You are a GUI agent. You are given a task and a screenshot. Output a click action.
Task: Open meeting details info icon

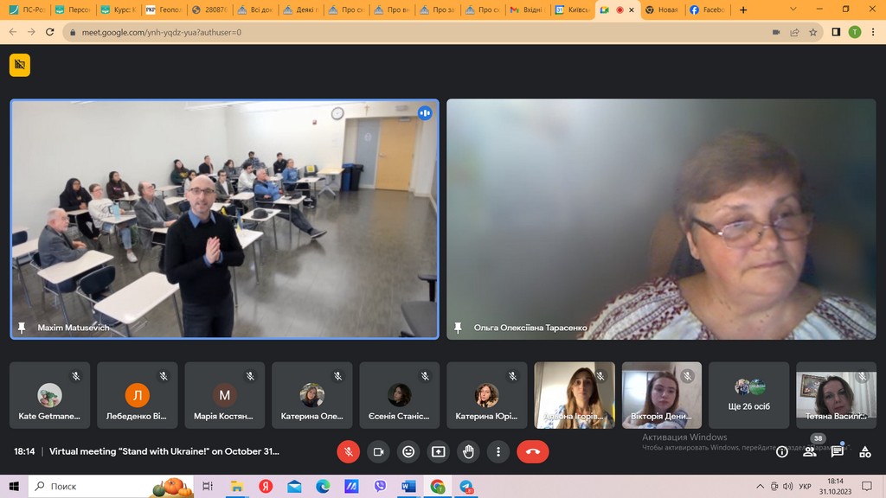pos(782,451)
